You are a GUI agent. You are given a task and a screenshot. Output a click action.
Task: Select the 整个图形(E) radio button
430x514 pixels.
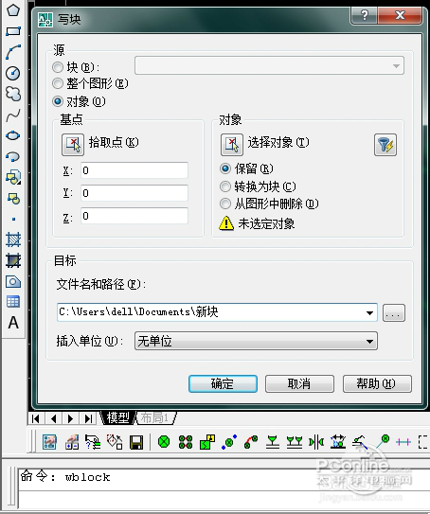(x=58, y=83)
